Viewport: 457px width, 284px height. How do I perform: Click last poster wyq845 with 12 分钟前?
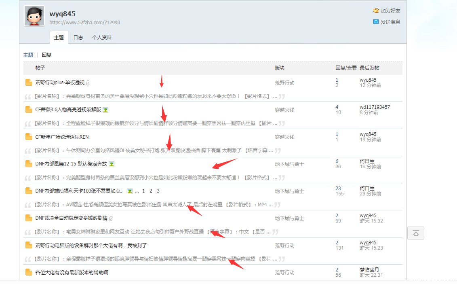368,80
